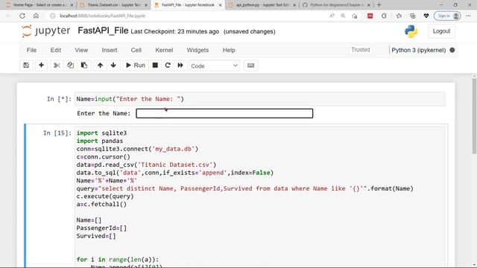Switch to api_python.py text editor tab
477x268 pixels.
[x=262, y=5]
